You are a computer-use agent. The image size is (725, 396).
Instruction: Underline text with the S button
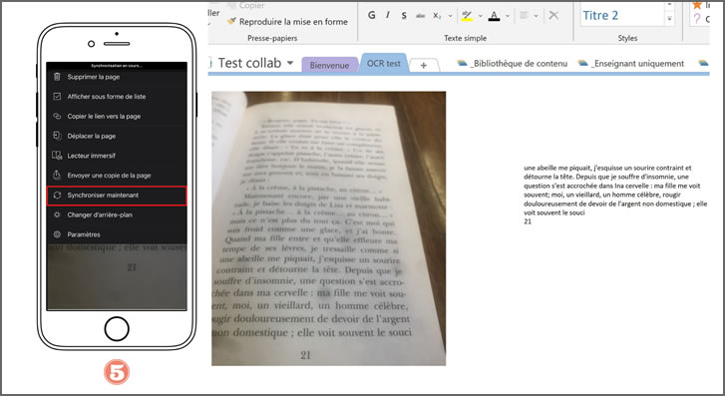click(404, 15)
